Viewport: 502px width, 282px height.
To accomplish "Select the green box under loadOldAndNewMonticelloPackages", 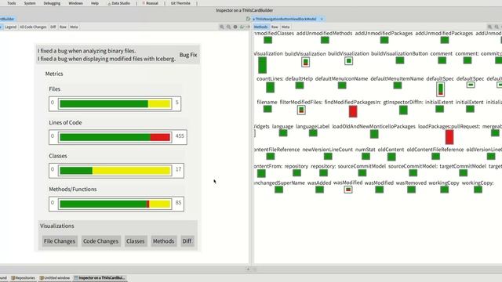I will (374, 134).
